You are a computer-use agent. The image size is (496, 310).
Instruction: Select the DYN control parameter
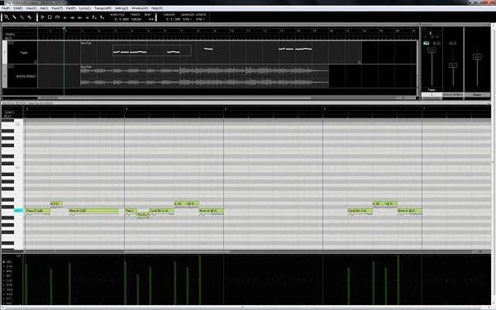click(x=9, y=267)
